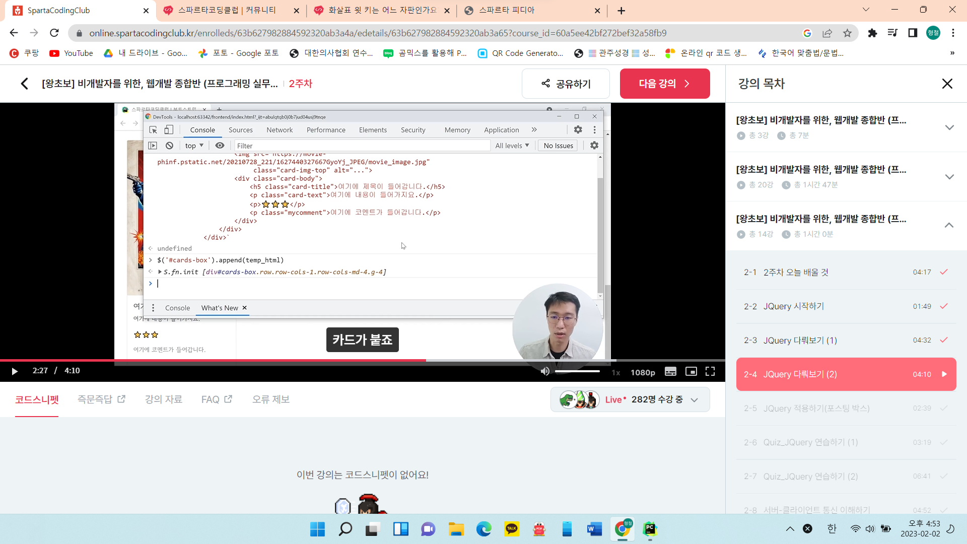This screenshot has height=544, width=967.
Task: Collapse the course section with 총 14강
Action: (846, 226)
